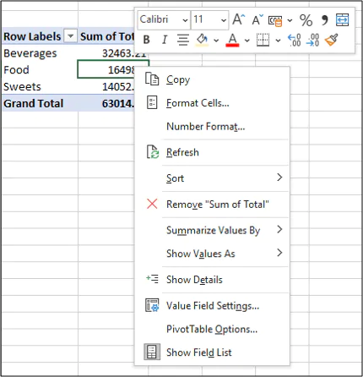
Task: Click the Copy pages icon
Action: pyautogui.click(x=152, y=79)
